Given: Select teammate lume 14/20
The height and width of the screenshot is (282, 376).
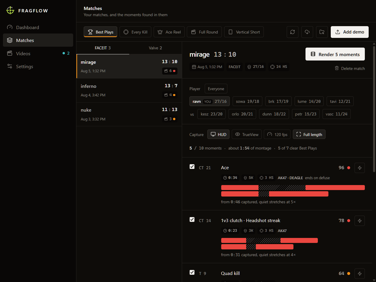Looking at the screenshot, I should pos(309,101).
